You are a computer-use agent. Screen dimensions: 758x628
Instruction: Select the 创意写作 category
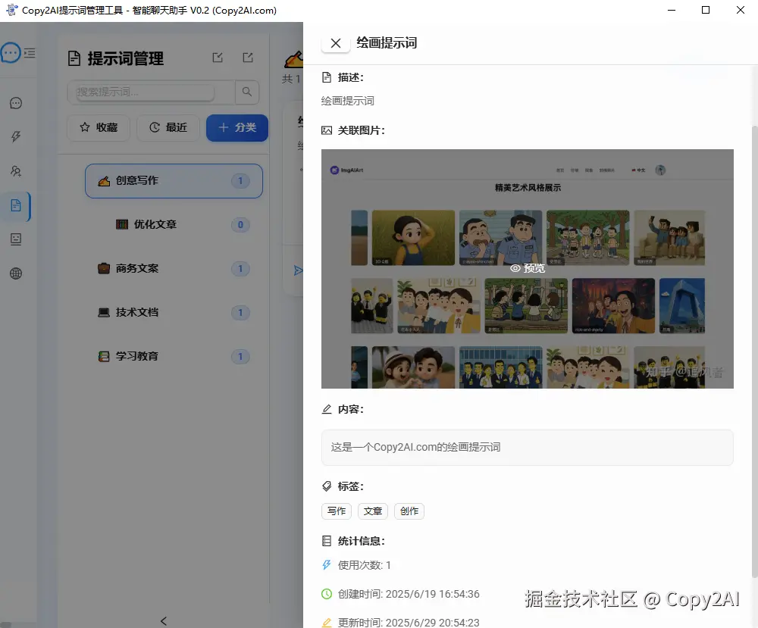pos(174,180)
